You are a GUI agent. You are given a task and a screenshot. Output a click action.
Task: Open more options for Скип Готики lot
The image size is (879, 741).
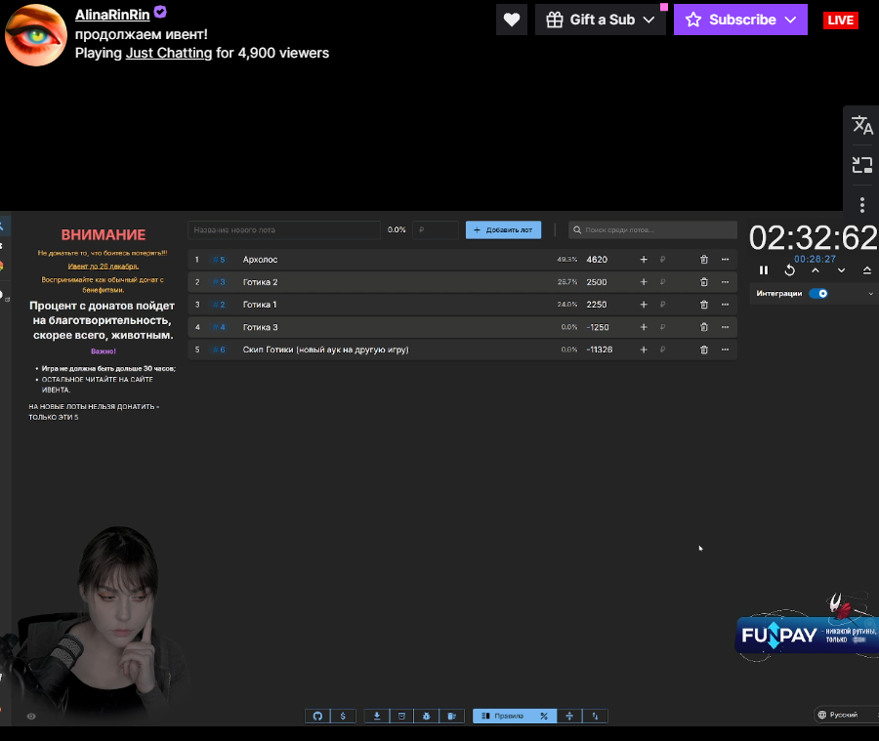coord(725,350)
